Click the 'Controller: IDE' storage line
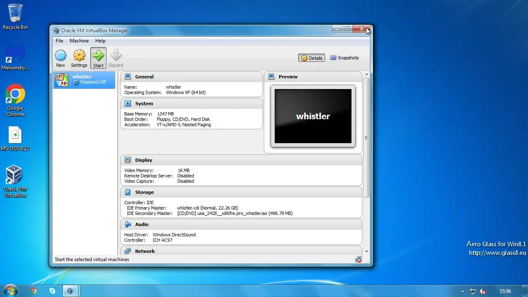The width and height of the screenshot is (528, 297). tap(139, 203)
